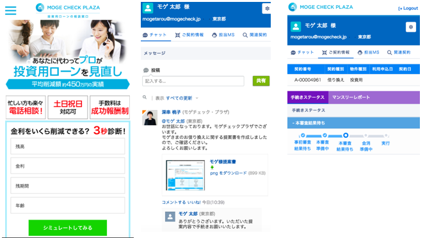Select the 手続きステータス purple tab
This screenshot has height=238, width=425.
point(308,97)
